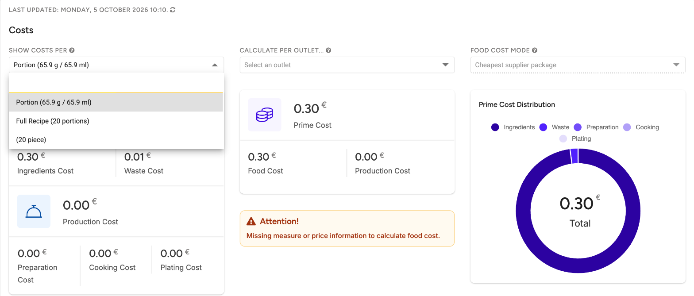Click the Prime Cost label text
694x296 pixels.
click(x=312, y=125)
